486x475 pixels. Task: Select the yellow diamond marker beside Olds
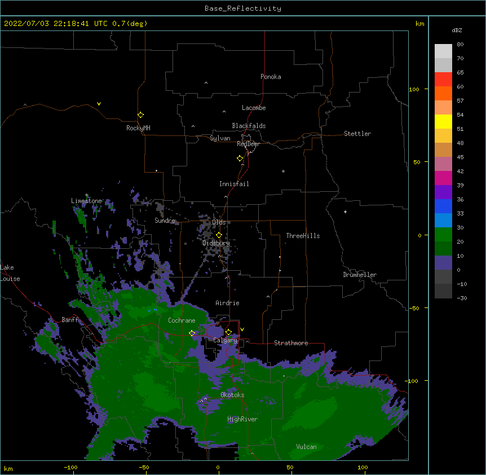219,235
